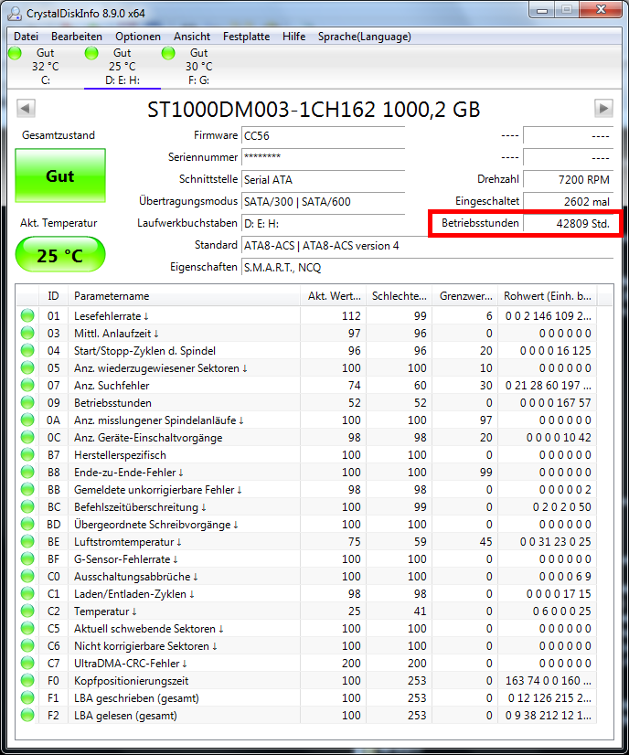Click status icon of row ID C2
The height and width of the screenshot is (755, 629).
27,611
